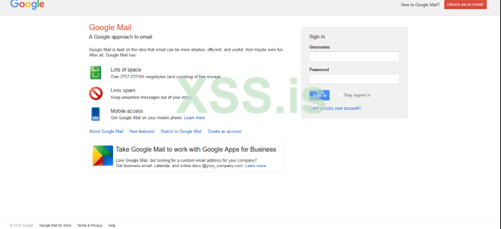Click the Less spam heading
Image resolution: width=501 pixels, height=229 pixels.
click(x=123, y=90)
